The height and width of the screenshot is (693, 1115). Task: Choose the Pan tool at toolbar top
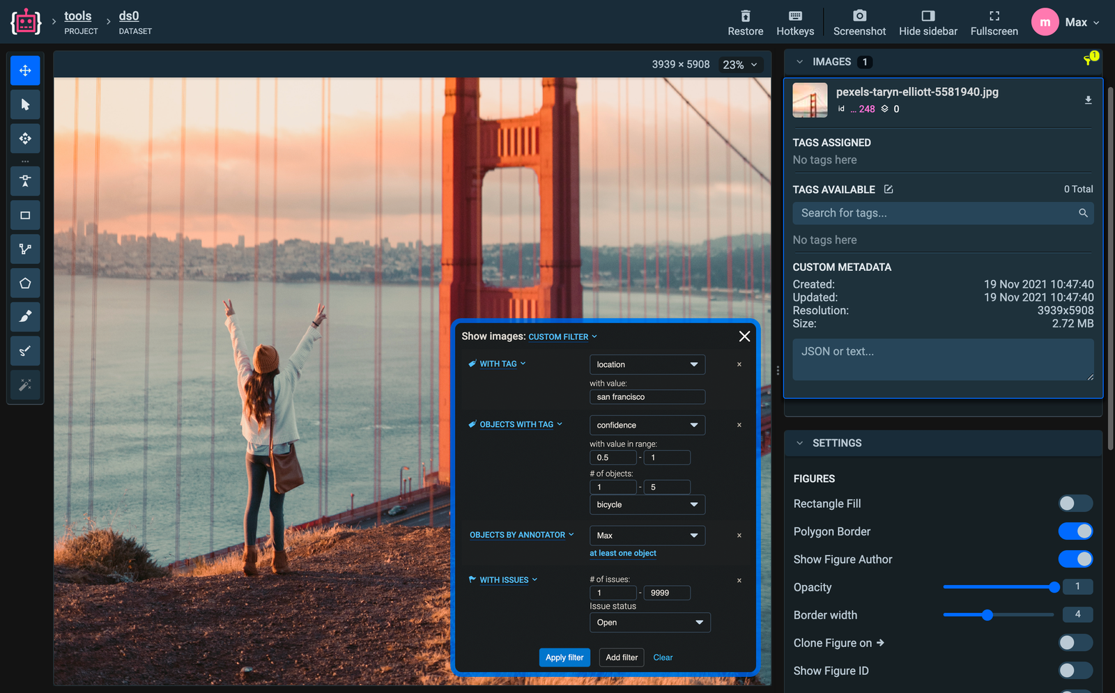(x=25, y=70)
